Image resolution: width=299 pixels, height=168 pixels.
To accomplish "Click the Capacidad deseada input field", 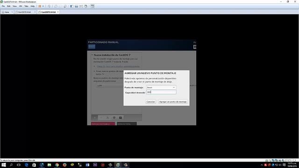I will [161, 92].
